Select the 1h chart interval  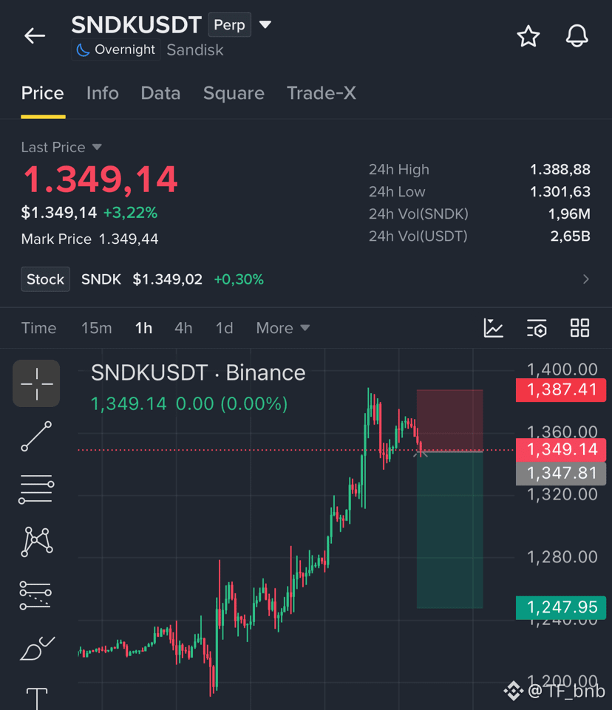click(x=143, y=328)
